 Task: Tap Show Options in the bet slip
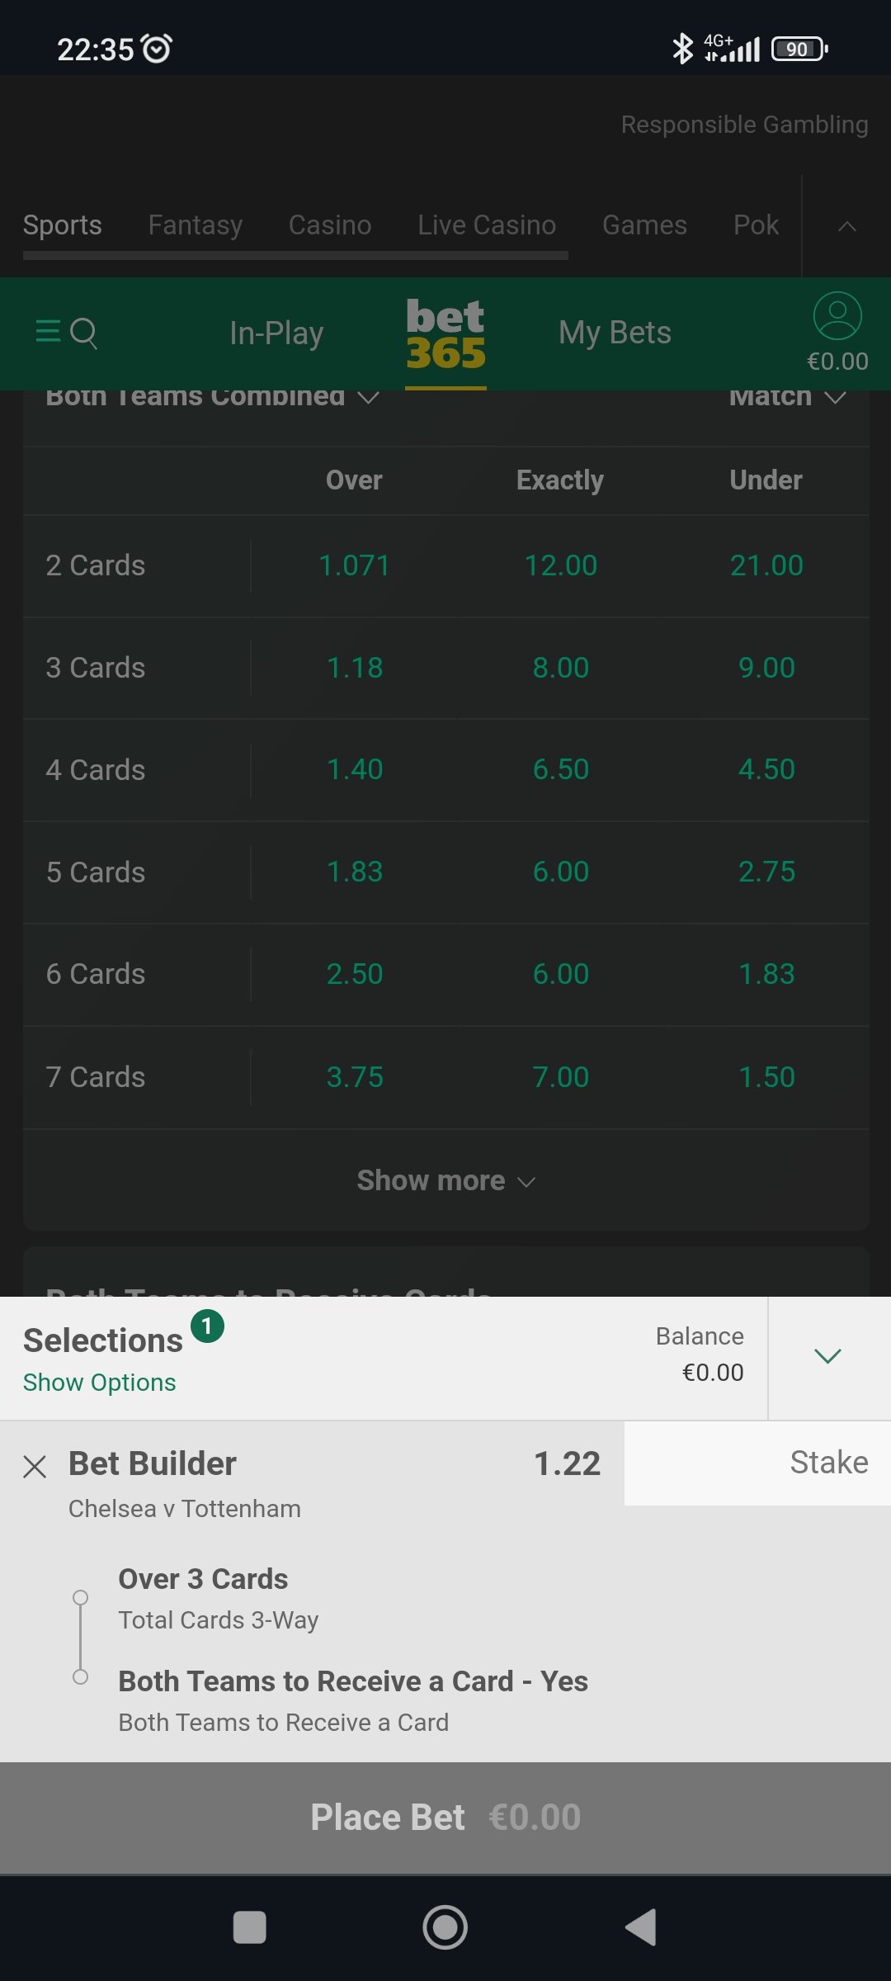pos(99,1383)
